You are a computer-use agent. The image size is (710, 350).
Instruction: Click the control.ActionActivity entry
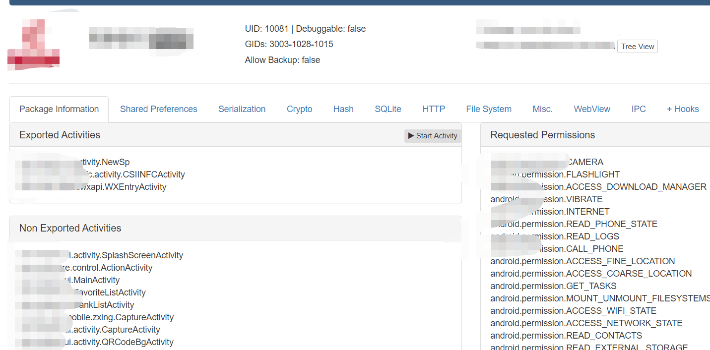84,268
